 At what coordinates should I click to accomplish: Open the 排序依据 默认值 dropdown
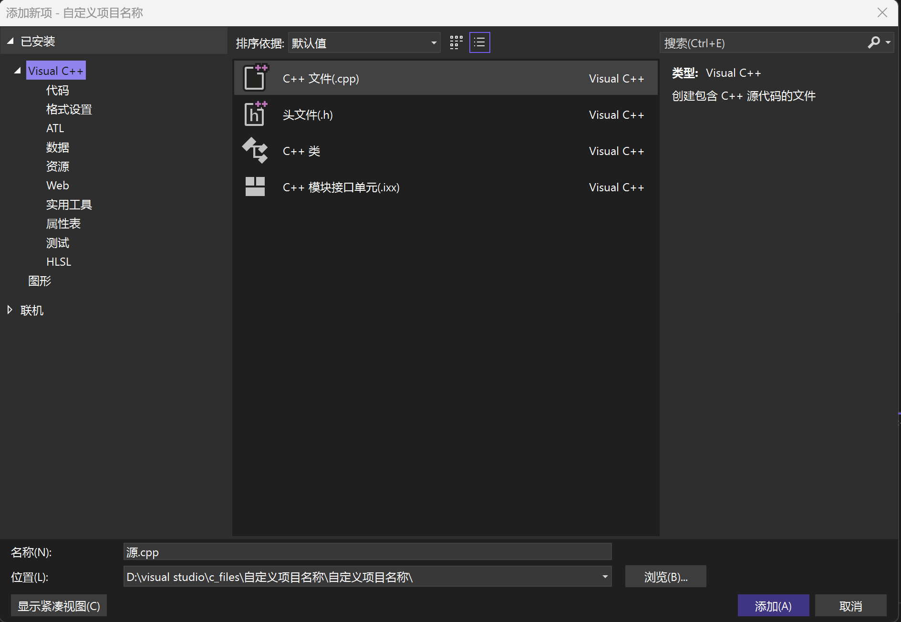click(364, 43)
